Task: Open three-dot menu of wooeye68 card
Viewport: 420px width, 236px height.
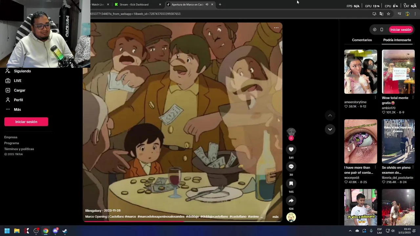Action: [375, 167]
